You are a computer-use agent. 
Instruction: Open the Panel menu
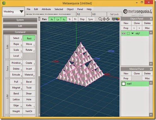coord(80,9)
